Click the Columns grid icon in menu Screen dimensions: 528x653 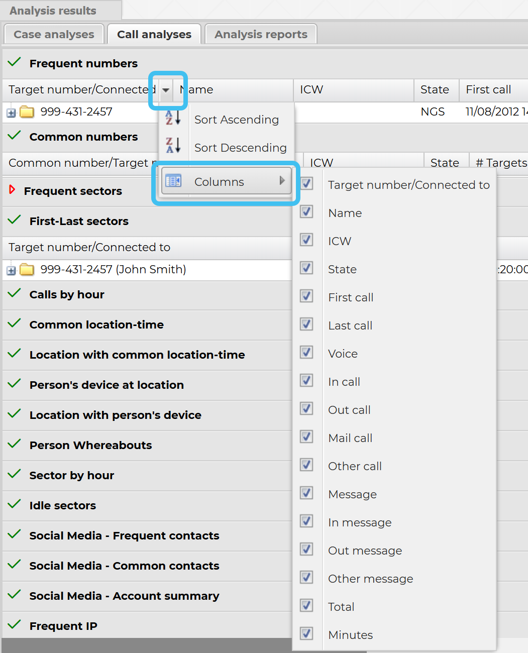[173, 181]
